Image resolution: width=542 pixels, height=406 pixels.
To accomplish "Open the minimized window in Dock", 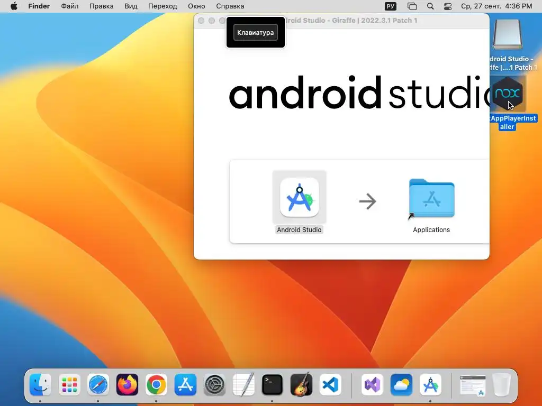I will tap(473, 385).
